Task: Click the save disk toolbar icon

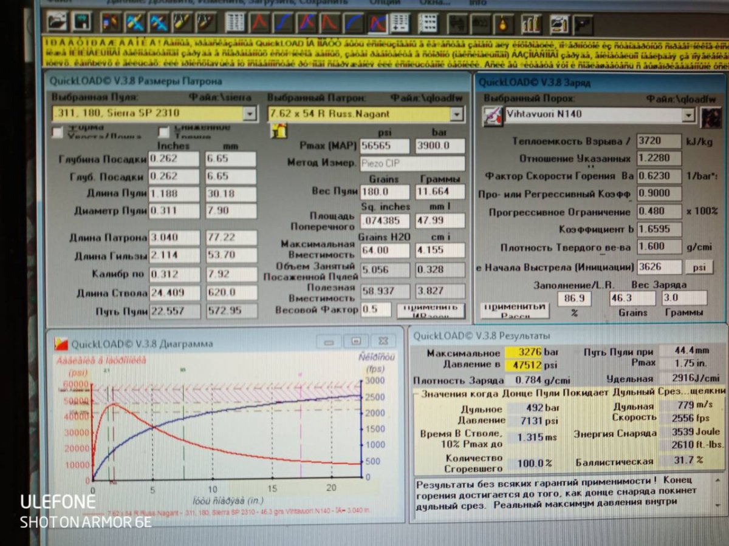Action: point(83,23)
